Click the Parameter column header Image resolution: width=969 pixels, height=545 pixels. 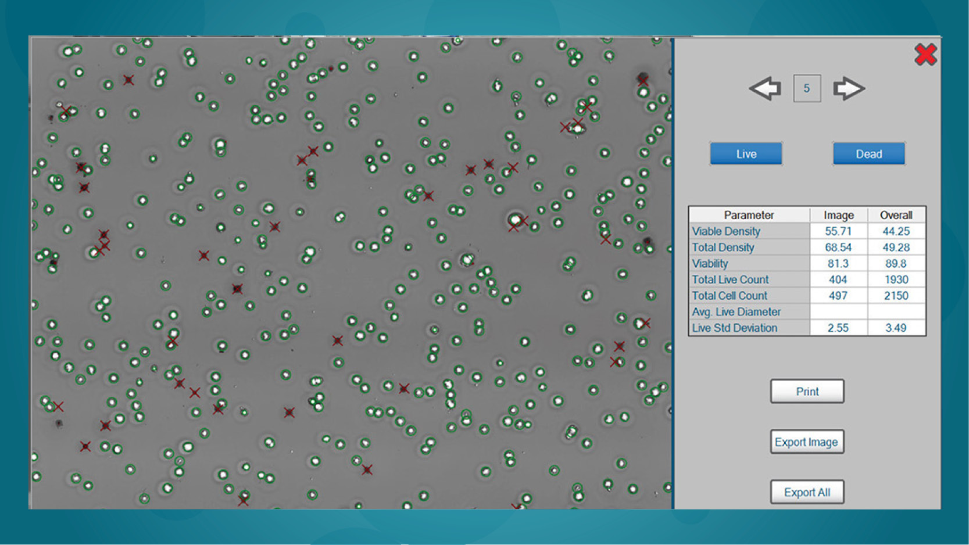[749, 214]
